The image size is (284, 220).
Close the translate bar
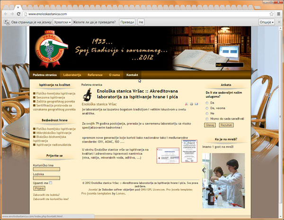tap(279, 22)
